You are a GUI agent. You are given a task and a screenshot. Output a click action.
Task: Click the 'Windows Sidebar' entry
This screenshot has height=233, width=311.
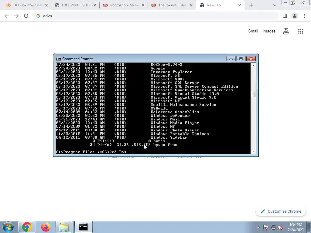(x=169, y=137)
